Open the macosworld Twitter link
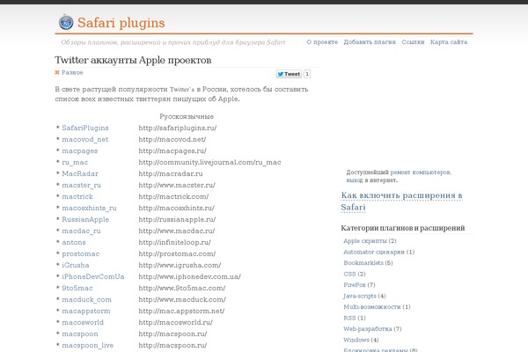The height and width of the screenshot is (352, 528). pos(83,323)
